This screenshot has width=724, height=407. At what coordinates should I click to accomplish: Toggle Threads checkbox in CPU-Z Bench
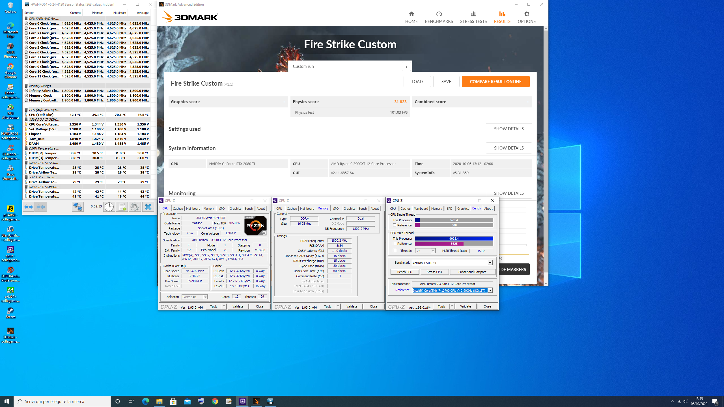point(395,250)
